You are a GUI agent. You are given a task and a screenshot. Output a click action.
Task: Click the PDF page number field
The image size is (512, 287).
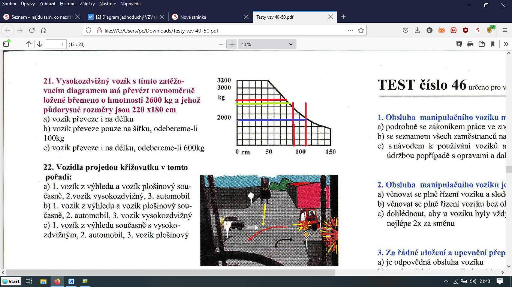click(56, 44)
